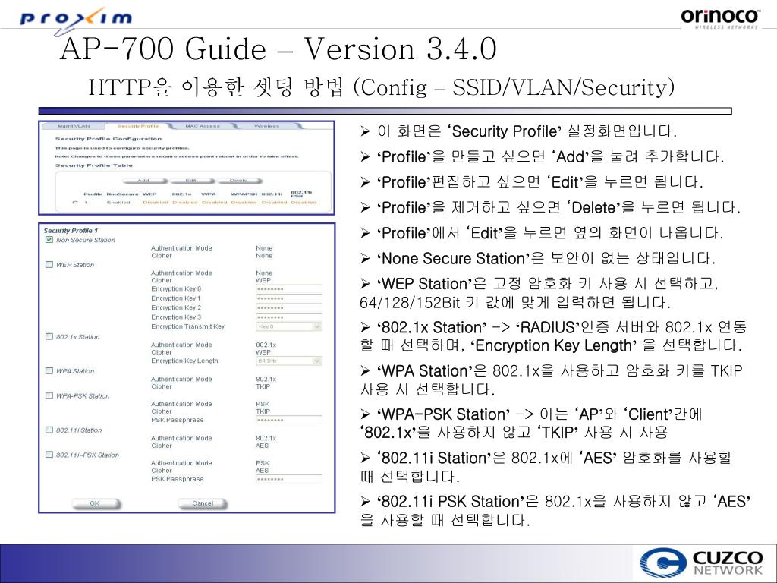Click the 'Disabled' value under WEP column

155,203
